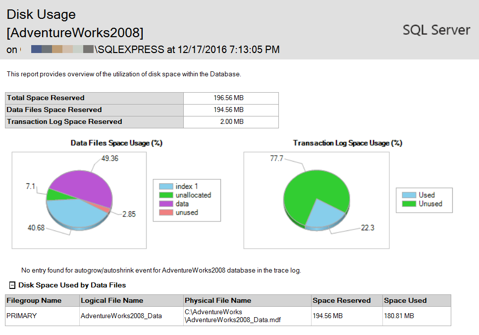
Task: Click the Transaction Log Space Usage (%) title
Action: (348, 143)
